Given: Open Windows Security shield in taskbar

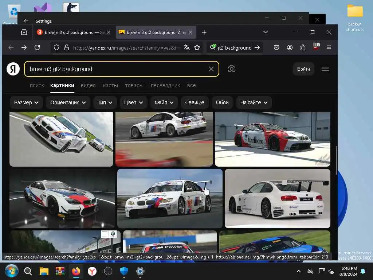Looking at the screenshot, I should click(x=124, y=271).
